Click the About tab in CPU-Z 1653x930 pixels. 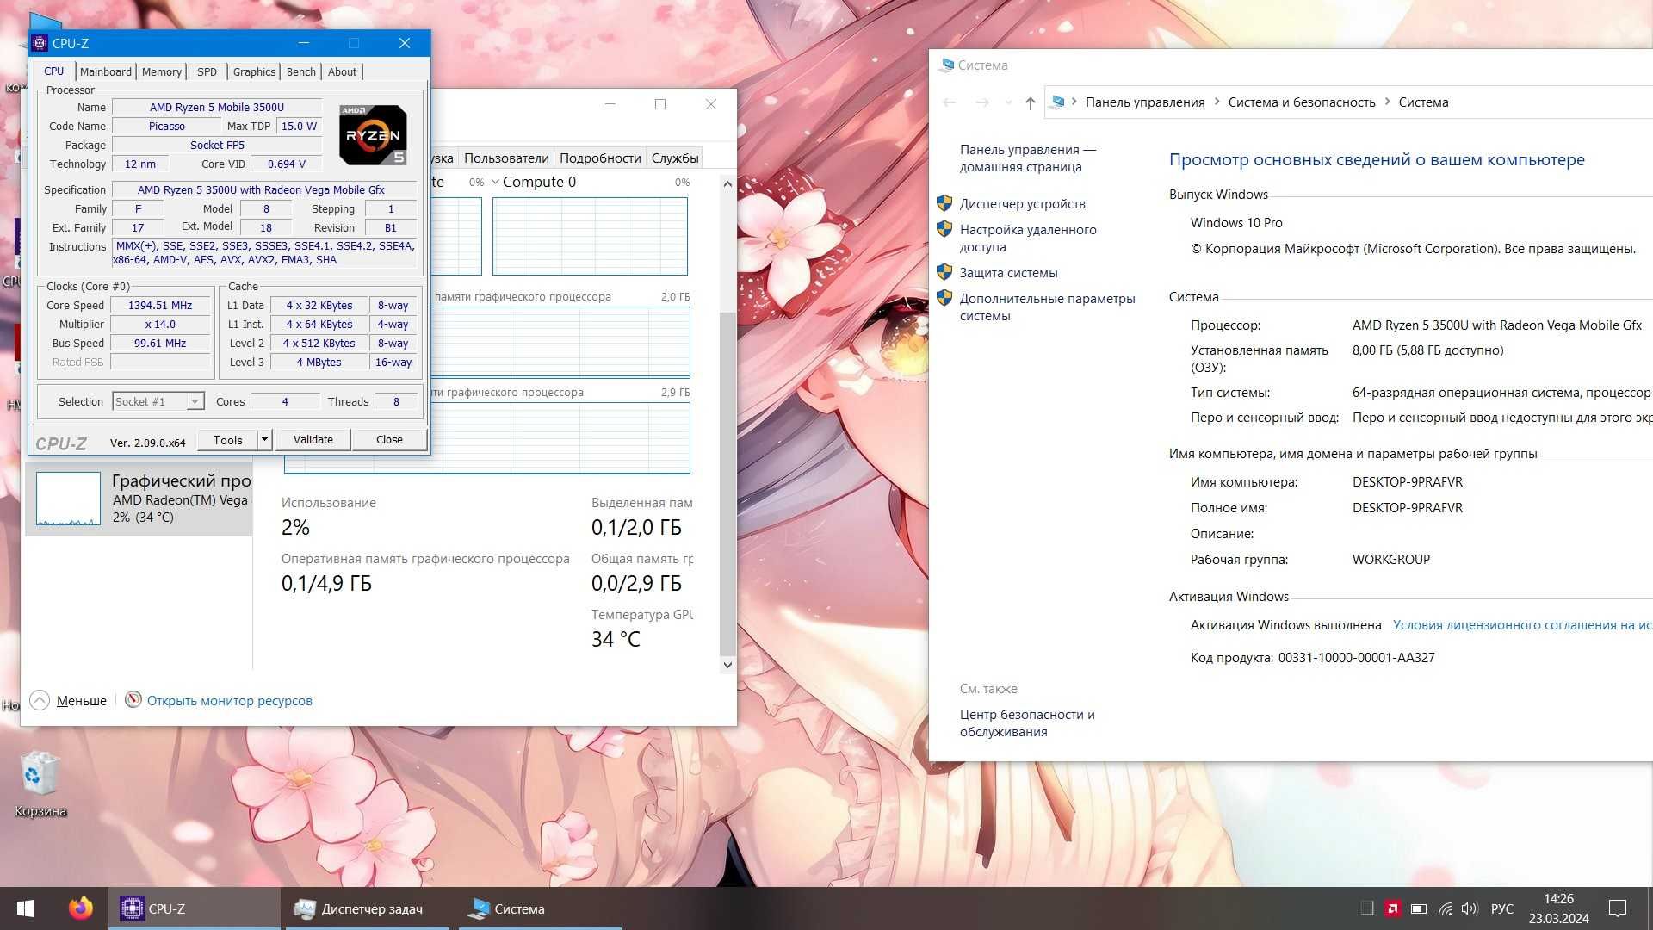coord(343,71)
